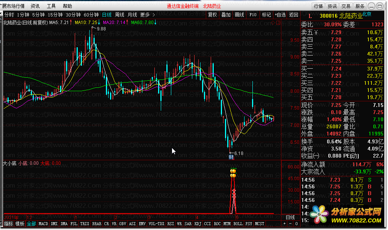Viewport: 388px width, 230px height.
Task: Click the upper orange fruit signal icon
Action: click(x=233, y=171)
